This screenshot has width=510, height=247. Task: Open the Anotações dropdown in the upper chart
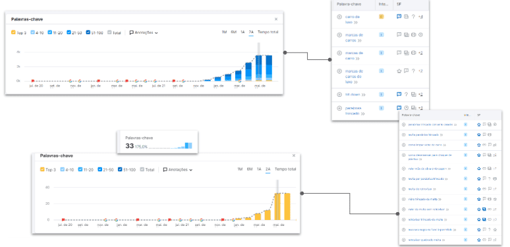[x=144, y=32]
